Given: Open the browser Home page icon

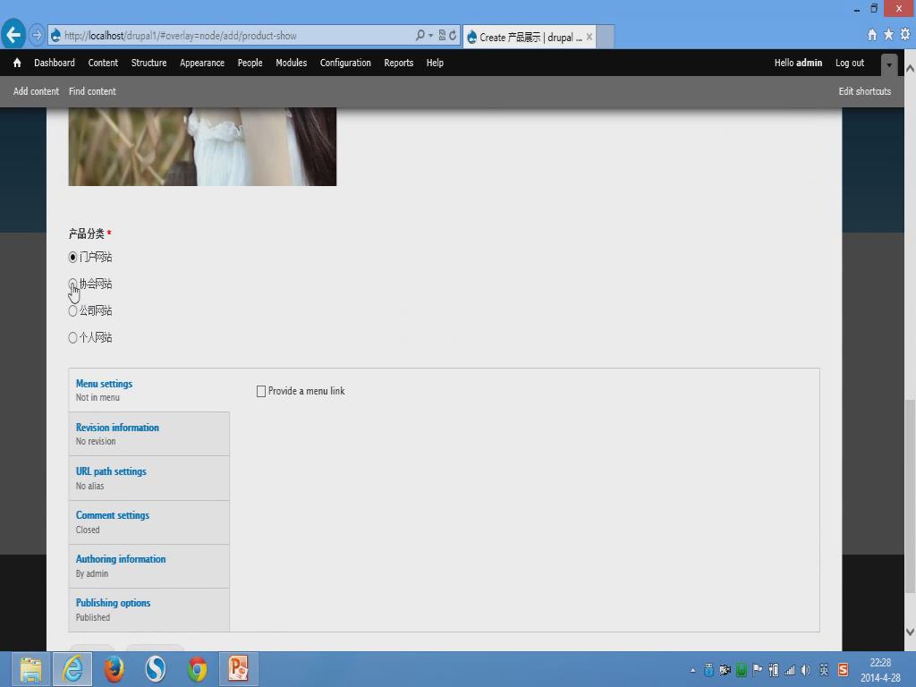Looking at the screenshot, I should [x=871, y=35].
